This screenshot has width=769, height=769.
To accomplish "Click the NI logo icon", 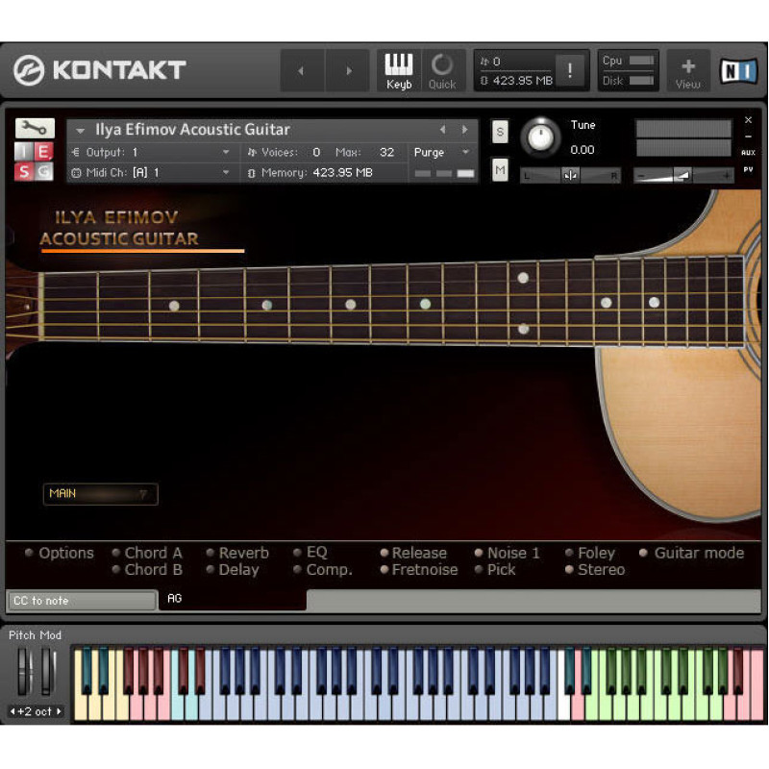I will [738, 71].
